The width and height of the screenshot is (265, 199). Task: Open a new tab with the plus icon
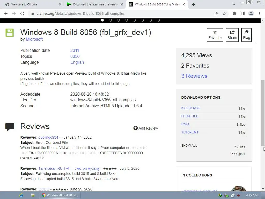pos(194,4)
